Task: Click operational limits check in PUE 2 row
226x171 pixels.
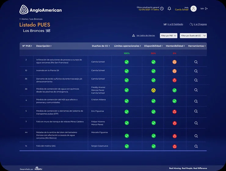Action: [x=126, y=62]
